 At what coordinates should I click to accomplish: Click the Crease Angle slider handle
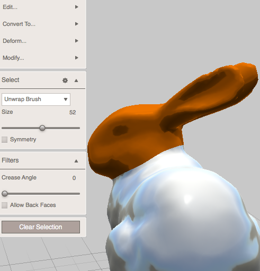coord(5,194)
